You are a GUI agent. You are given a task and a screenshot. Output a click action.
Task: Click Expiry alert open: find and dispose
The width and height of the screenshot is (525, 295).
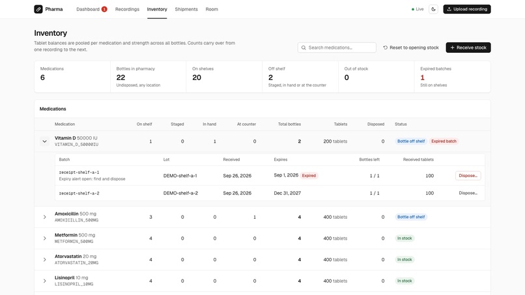click(92, 179)
